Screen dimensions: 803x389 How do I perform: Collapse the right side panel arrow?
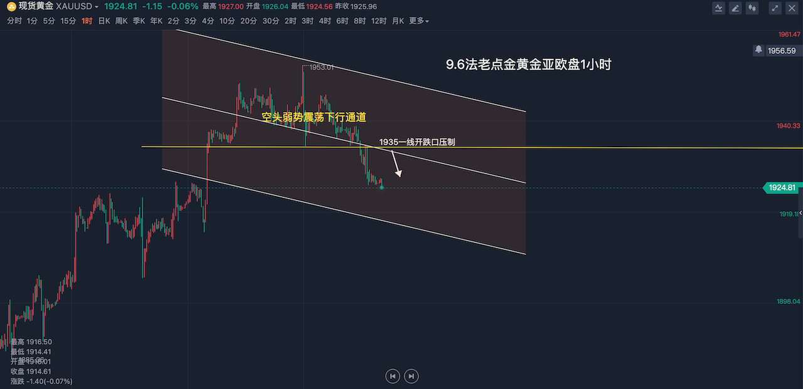click(x=800, y=214)
